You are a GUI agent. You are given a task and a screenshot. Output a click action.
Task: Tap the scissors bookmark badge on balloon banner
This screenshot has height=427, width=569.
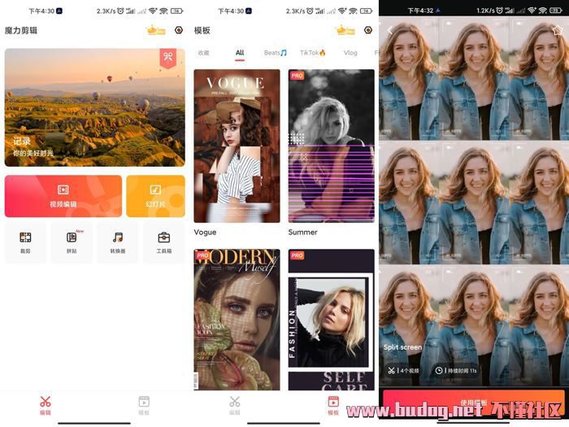coord(168,58)
